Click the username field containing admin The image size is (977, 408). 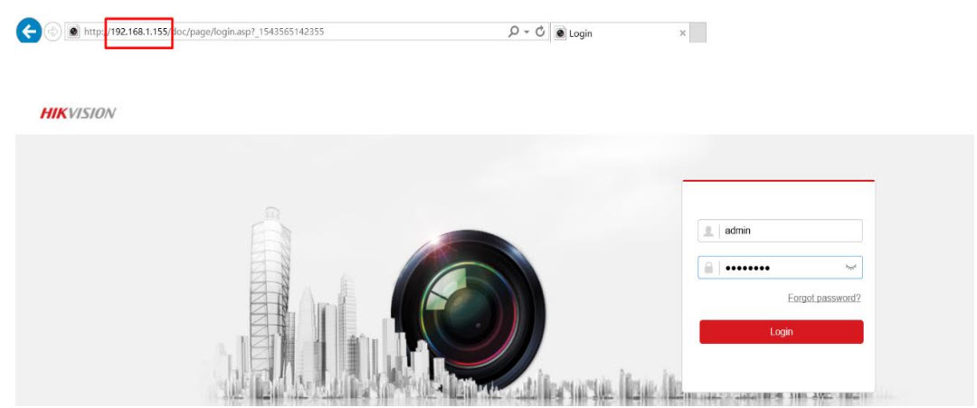click(787, 231)
